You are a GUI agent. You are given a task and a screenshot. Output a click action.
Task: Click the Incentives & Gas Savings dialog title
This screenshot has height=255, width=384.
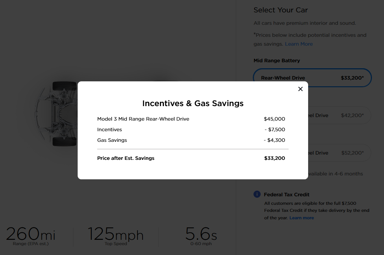(193, 103)
